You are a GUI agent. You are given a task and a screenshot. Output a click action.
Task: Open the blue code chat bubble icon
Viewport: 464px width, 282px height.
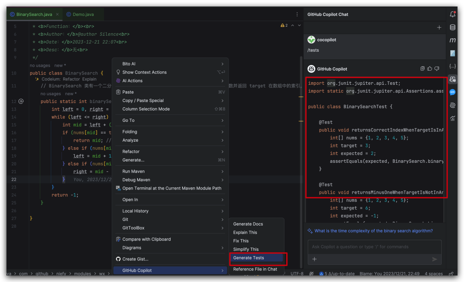pos(452,92)
